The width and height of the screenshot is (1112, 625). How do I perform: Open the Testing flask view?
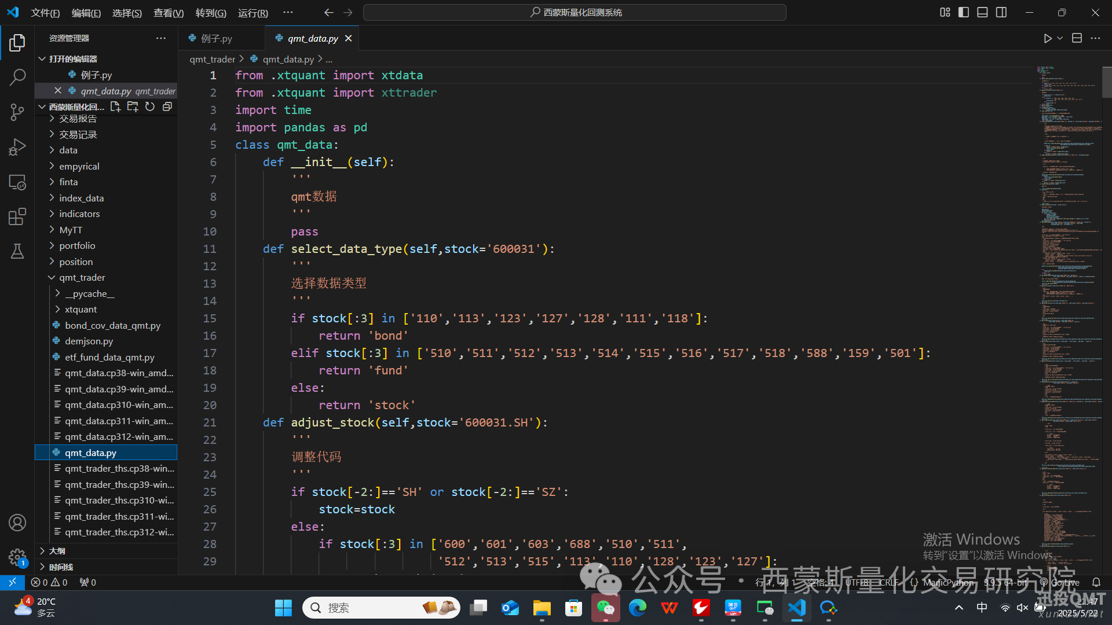tap(17, 251)
